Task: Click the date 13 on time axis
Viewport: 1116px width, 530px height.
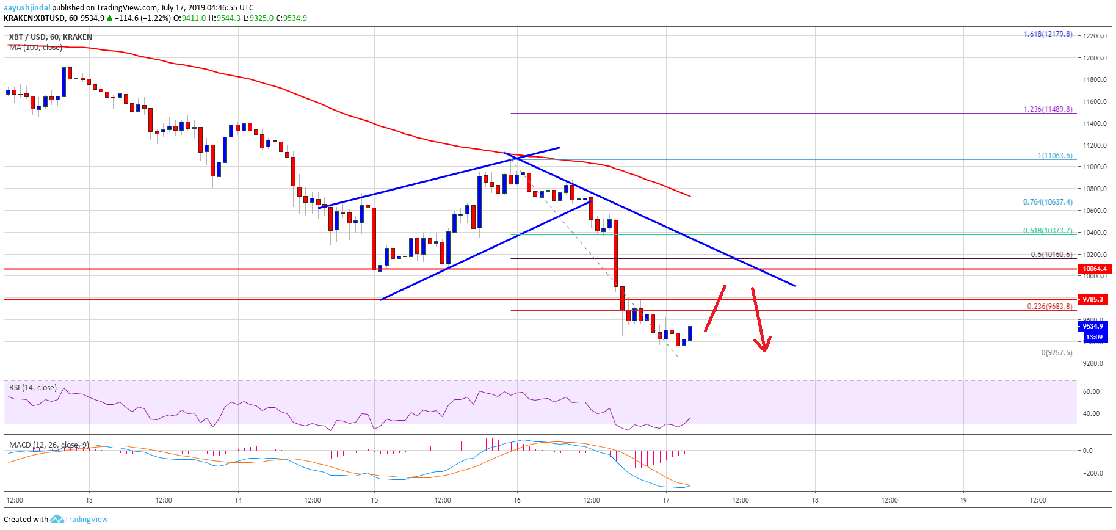Action: pos(89,500)
